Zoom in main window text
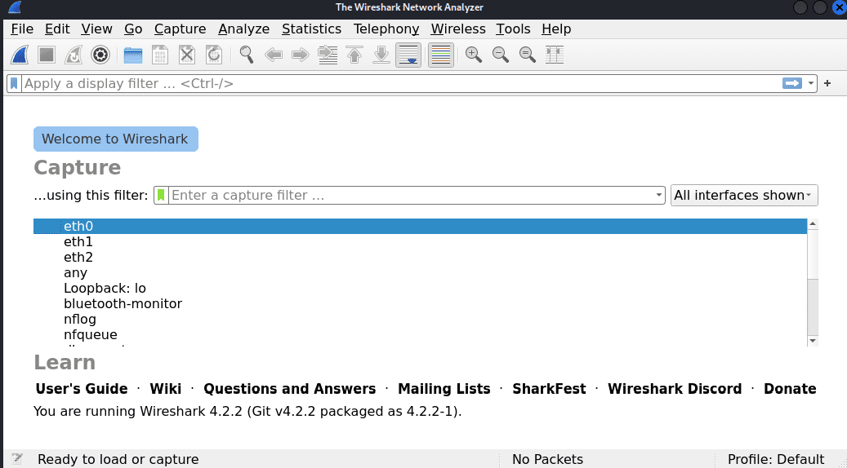 pos(473,55)
